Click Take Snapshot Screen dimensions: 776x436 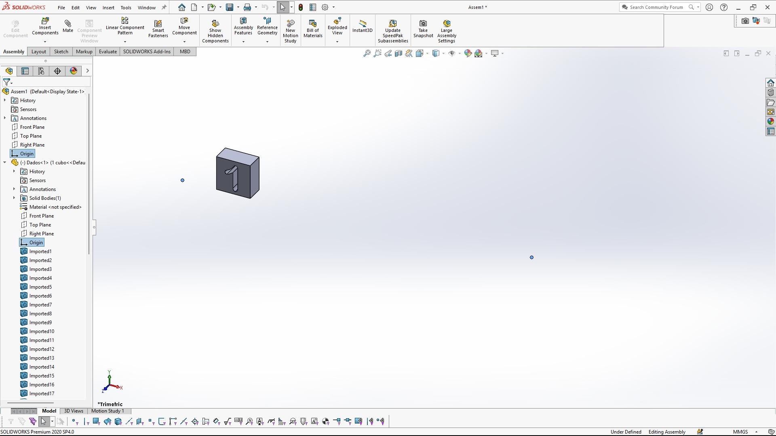coord(423,28)
